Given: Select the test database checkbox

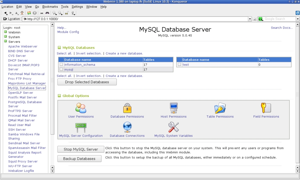Looking at the screenshot, I should click(x=179, y=65).
